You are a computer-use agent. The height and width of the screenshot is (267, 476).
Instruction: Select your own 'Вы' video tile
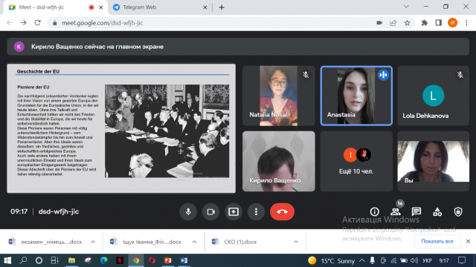(433, 161)
